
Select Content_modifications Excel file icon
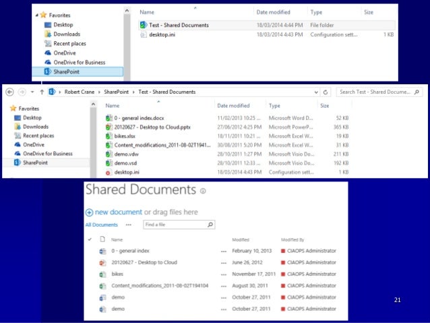tap(109, 145)
